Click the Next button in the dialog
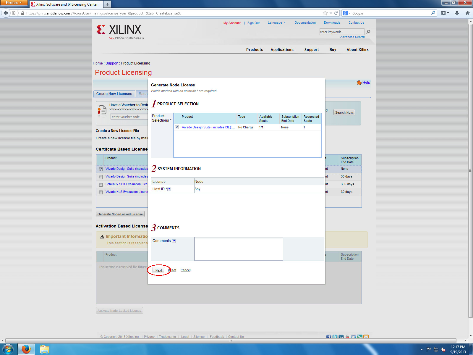Viewport: 473px width, 355px height. click(x=158, y=270)
